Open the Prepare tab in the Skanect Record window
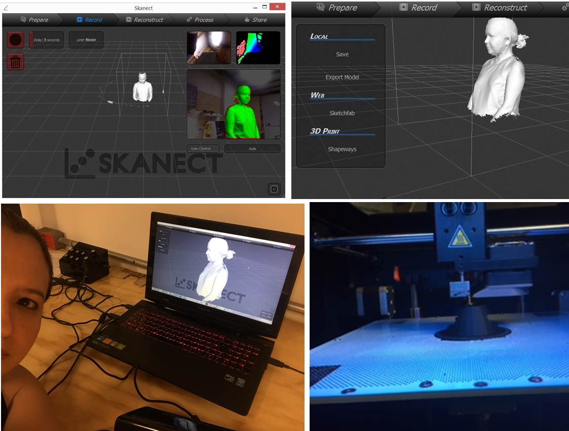Image resolution: width=569 pixels, height=431 pixels. (34, 20)
